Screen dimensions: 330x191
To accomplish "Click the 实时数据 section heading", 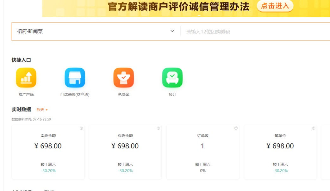I will tap(21, 110).
